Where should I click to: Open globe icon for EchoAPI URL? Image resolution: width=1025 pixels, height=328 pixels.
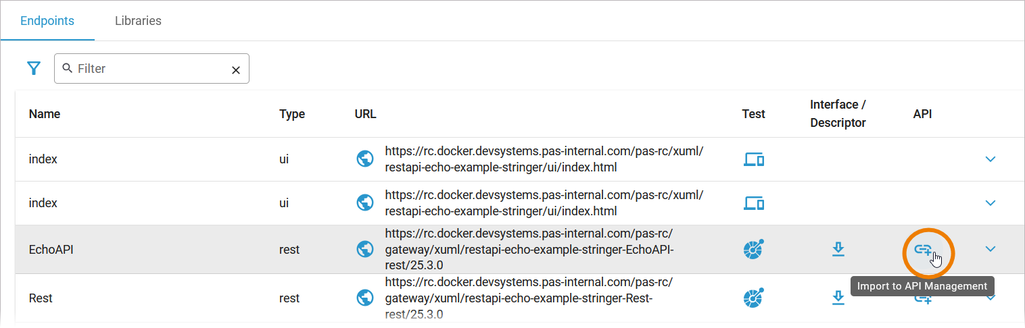coord(365,249)
